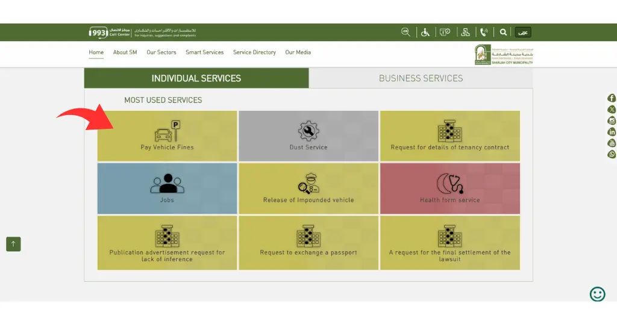Open the Smart Services menu
This screenshot has width=617, height=336.
205,52
